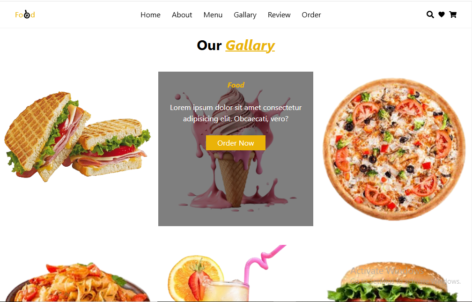Select Order in the navigation bar

(x=311, y=15)
